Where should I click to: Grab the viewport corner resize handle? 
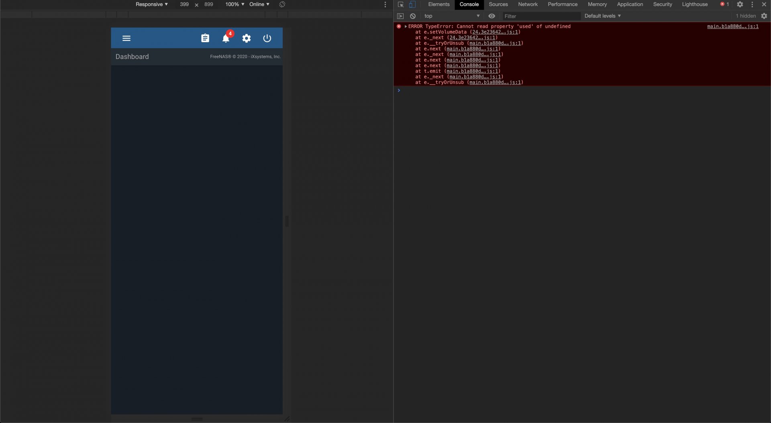[x=287, y=419]
